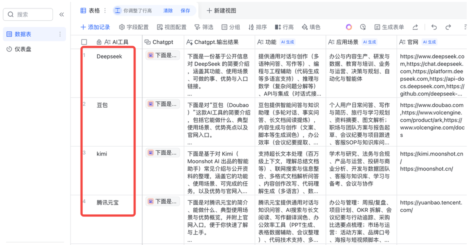Open the 表格 view options dots
The image size is (475, 245).
[x=105, y=10]
